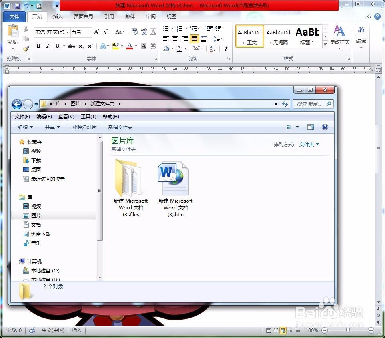Click the Word Help question mark
The width and height of the screenshot is (385, 338).
[377, 16]
